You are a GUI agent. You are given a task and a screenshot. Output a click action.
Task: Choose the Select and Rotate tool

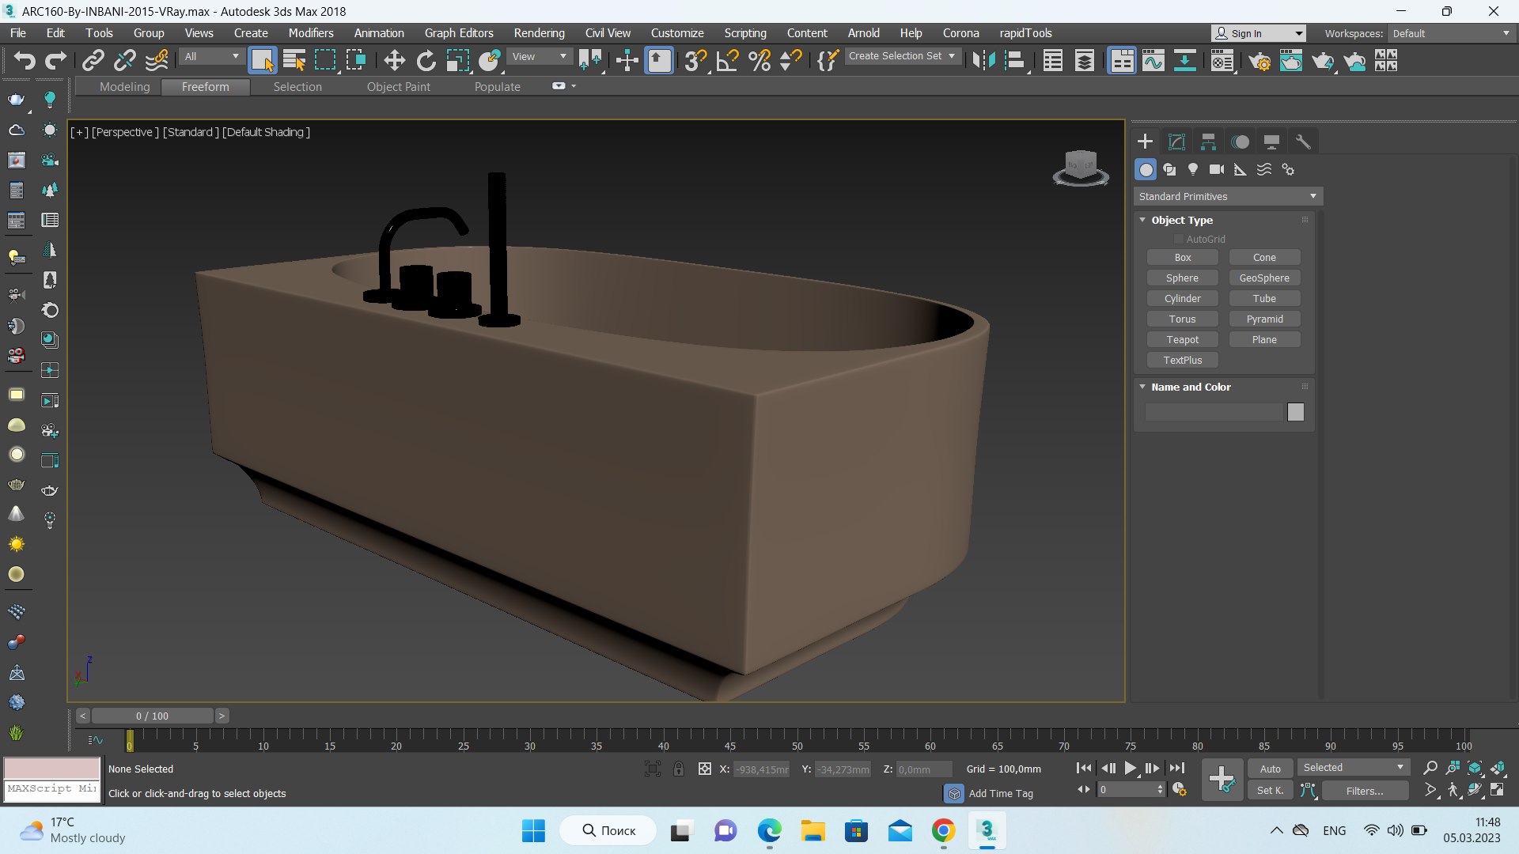click(x=426, y=60)
